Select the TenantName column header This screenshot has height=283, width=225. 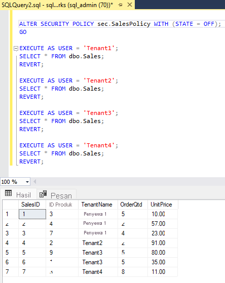[98, 205]
